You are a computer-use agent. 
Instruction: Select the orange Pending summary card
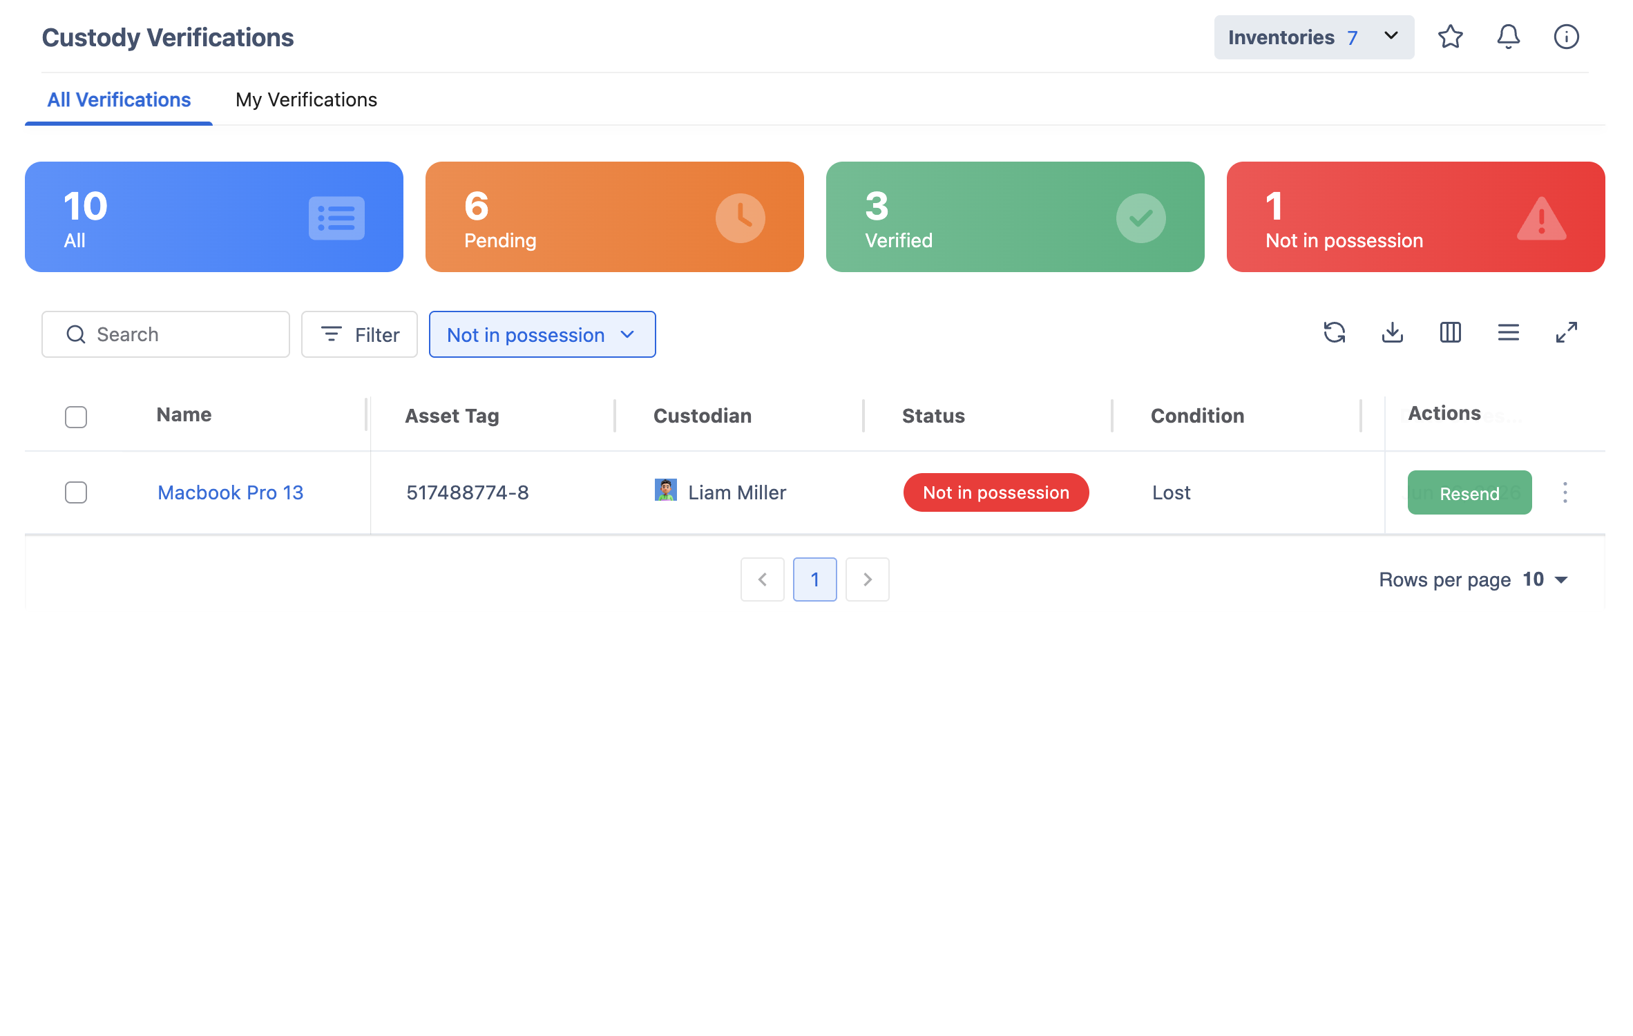pos(614,217)
